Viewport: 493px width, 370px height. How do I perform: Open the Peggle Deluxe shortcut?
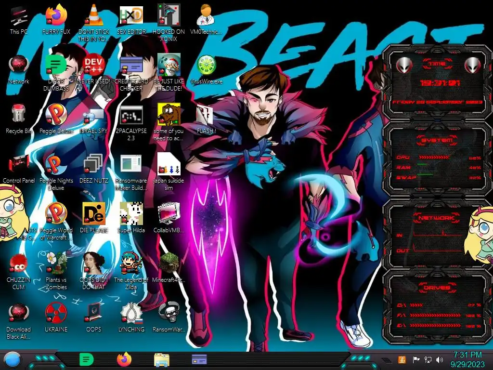pos(56,114)
